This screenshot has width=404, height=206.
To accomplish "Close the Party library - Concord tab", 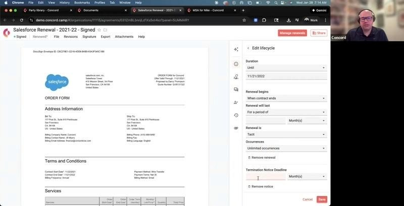I will coord(71,10).
